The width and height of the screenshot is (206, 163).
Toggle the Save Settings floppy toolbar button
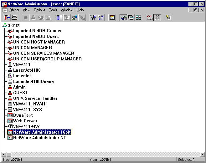point(123,18)
